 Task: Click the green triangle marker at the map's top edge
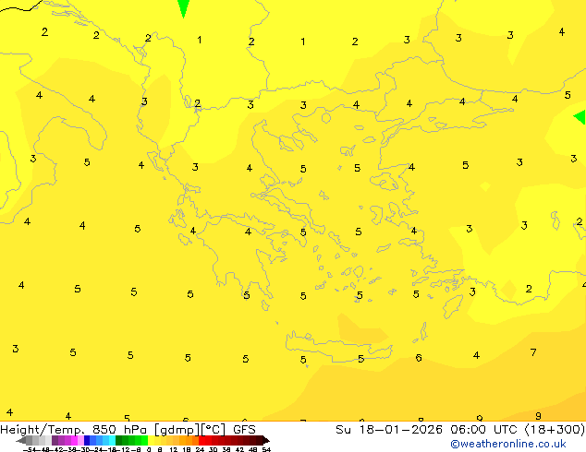[183, 8]
